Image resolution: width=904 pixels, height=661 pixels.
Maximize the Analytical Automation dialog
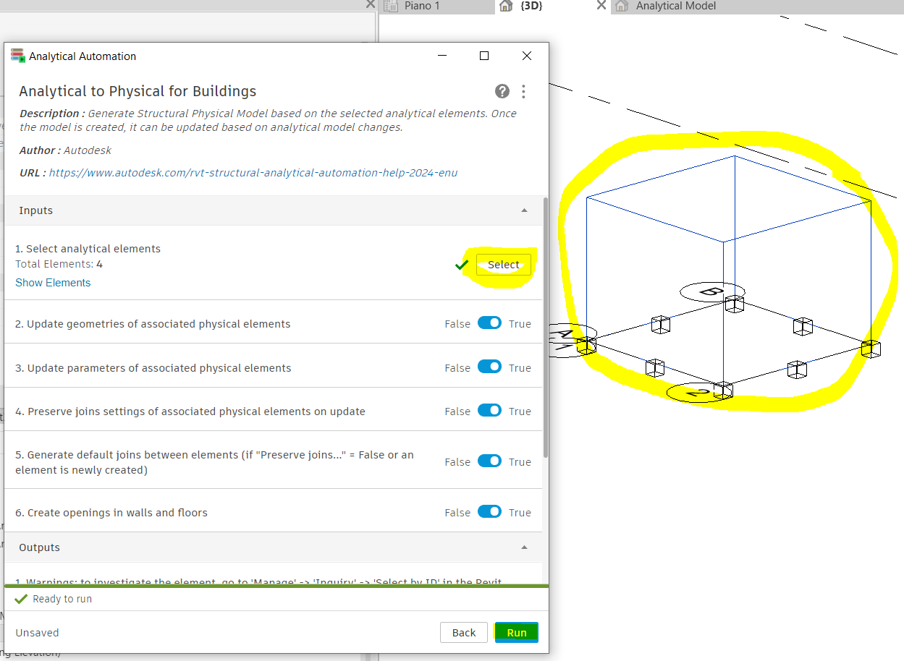coord(484,56)
